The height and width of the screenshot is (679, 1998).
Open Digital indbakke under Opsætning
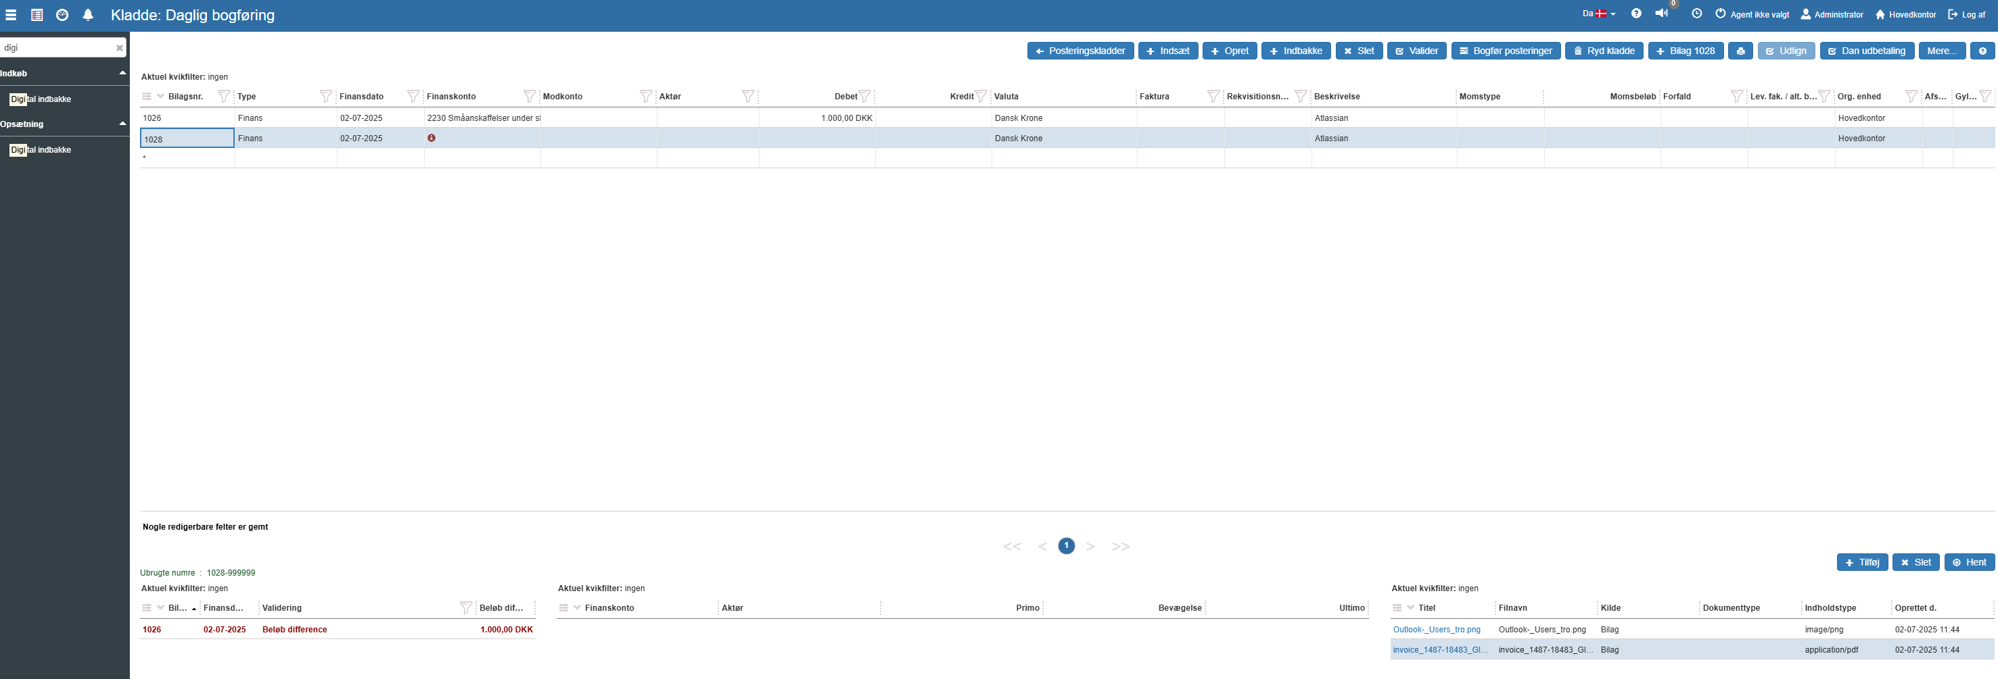(41, 149)
